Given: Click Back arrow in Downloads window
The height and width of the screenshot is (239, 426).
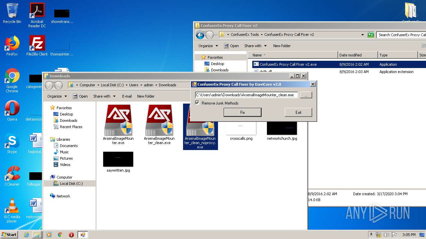Looking at the screenshot, I should pos(49,85).
